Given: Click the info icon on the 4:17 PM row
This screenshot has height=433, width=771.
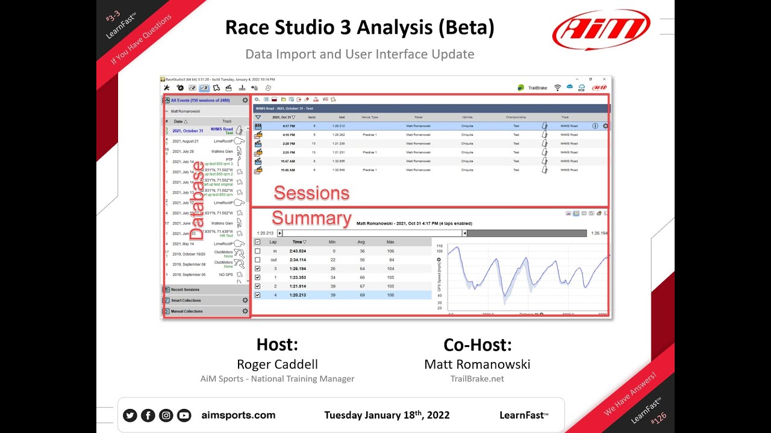Looking at the screenshot, I should [x=595, y=126].
